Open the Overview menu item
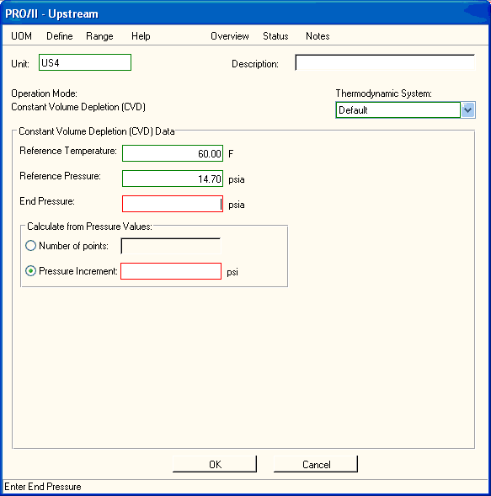491x496 pixels. pos(230,36)
